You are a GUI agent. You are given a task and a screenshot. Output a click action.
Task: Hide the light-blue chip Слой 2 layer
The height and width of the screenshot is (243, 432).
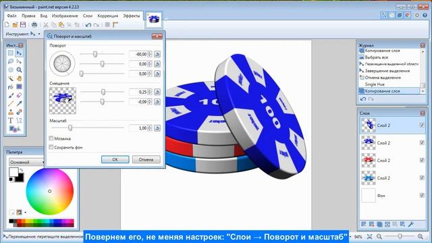tap(422, 178)
